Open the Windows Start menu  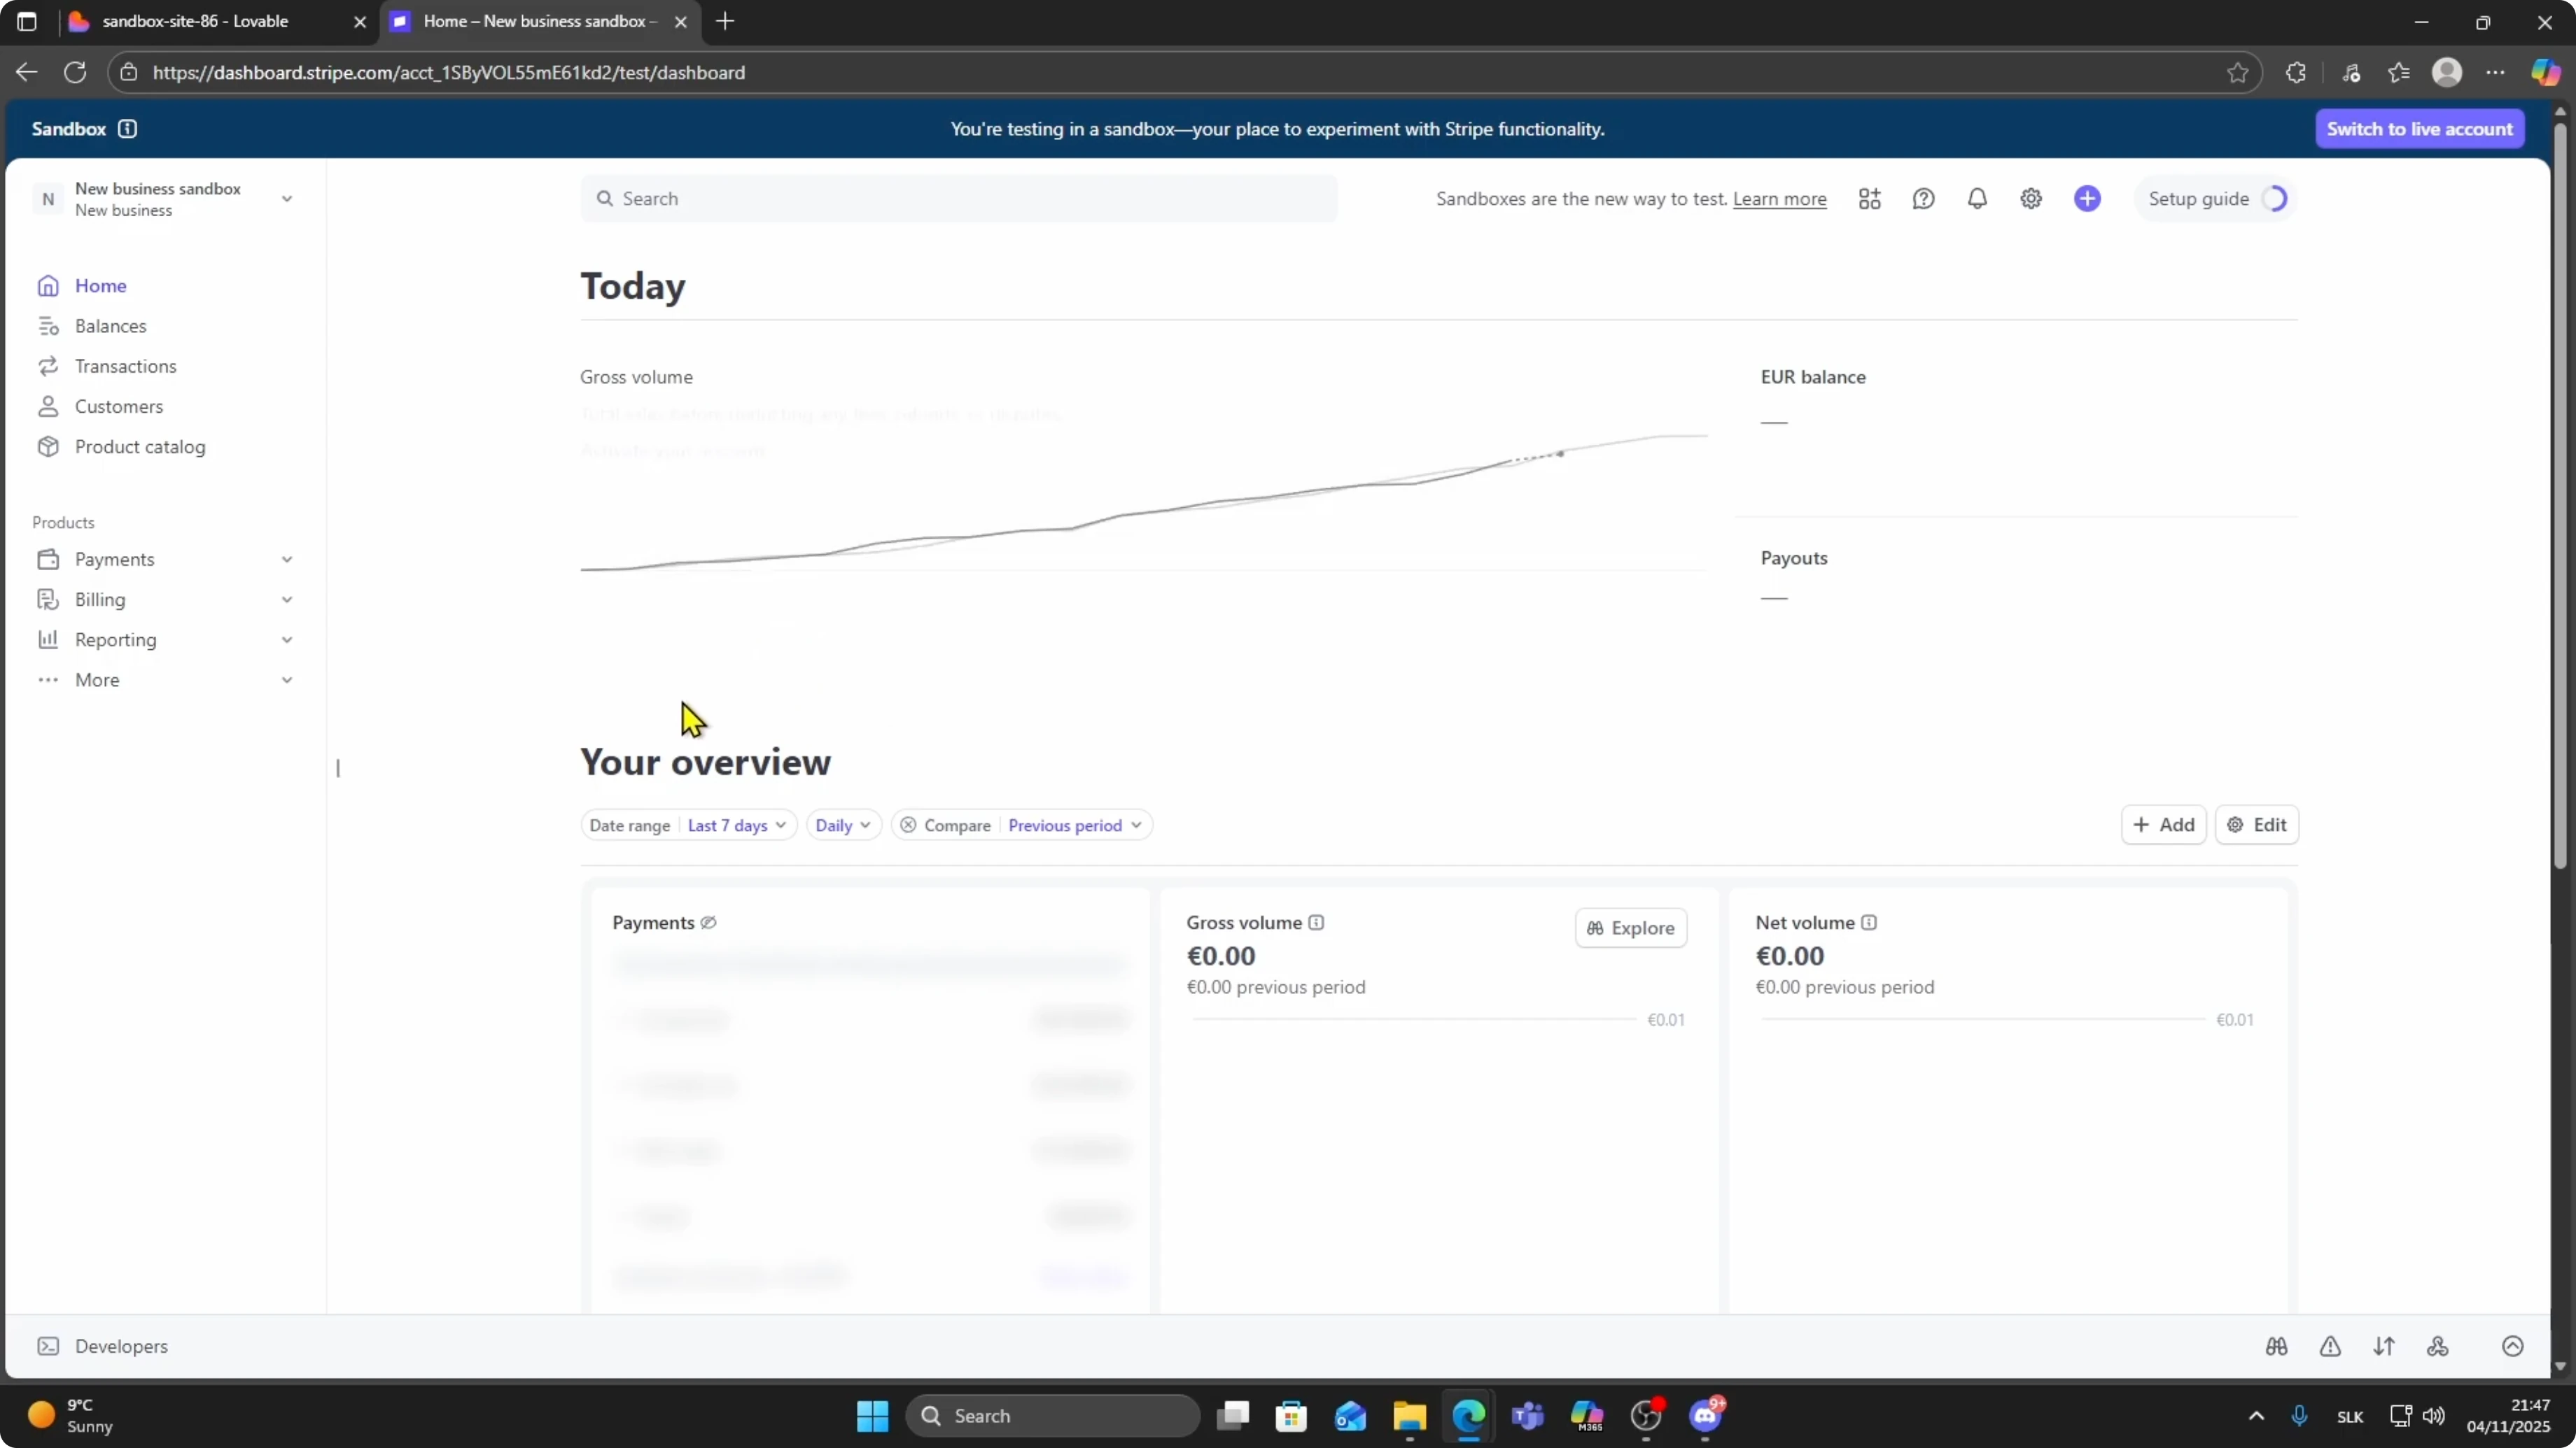pos(872,1416)
